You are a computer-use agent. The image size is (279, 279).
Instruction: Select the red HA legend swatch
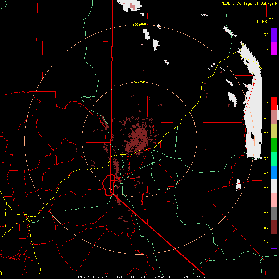tap(274, 104)
